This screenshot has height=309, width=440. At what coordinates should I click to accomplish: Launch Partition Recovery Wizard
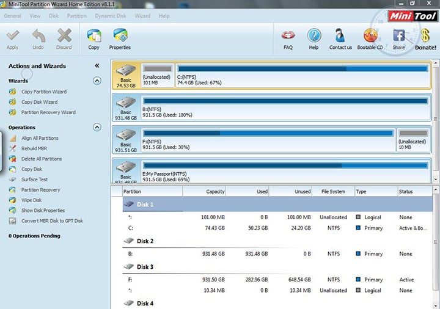48,112
